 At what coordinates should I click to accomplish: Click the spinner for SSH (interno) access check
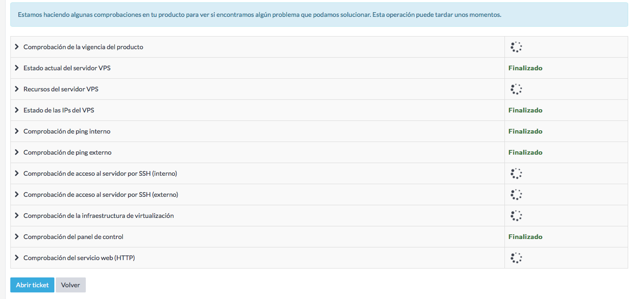point(516,173)
